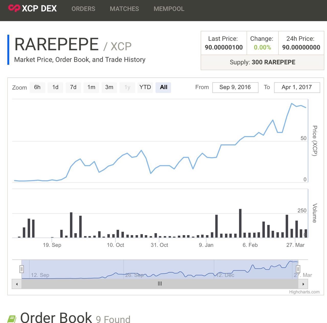Viewport: 327px width, 323px height.
Task: Open the MEMPOOL menu
Action: tap(169, 9)
